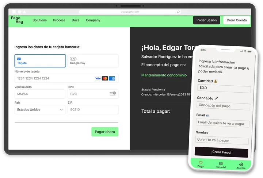263x178 pixels.
Task: Click the Pagar ahora button
Action: coord(105,132)
